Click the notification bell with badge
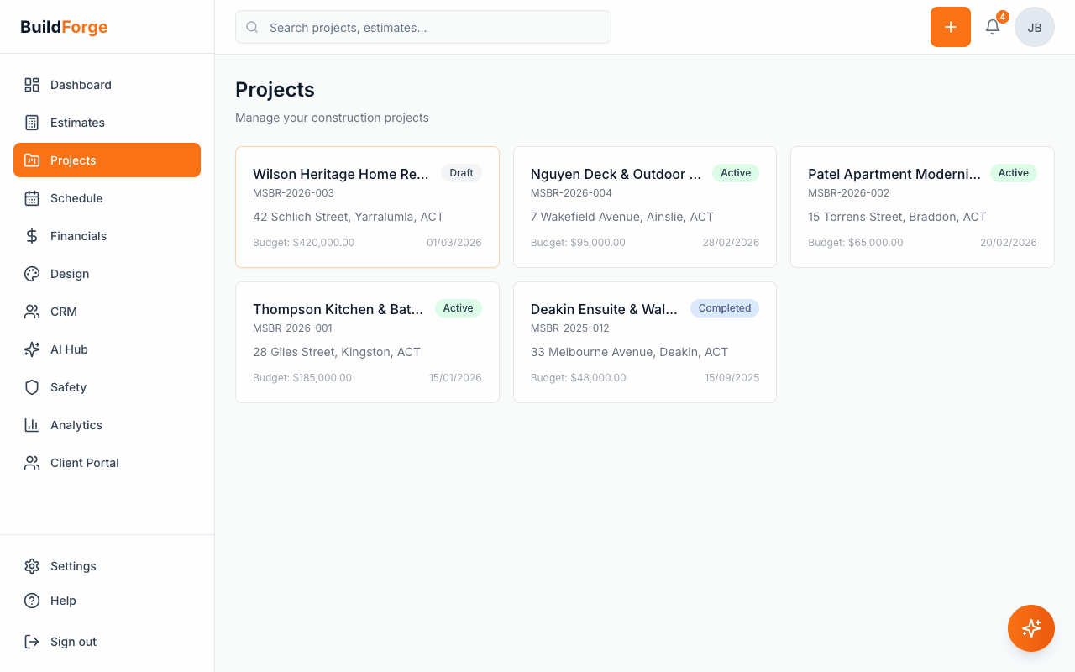 992,27
